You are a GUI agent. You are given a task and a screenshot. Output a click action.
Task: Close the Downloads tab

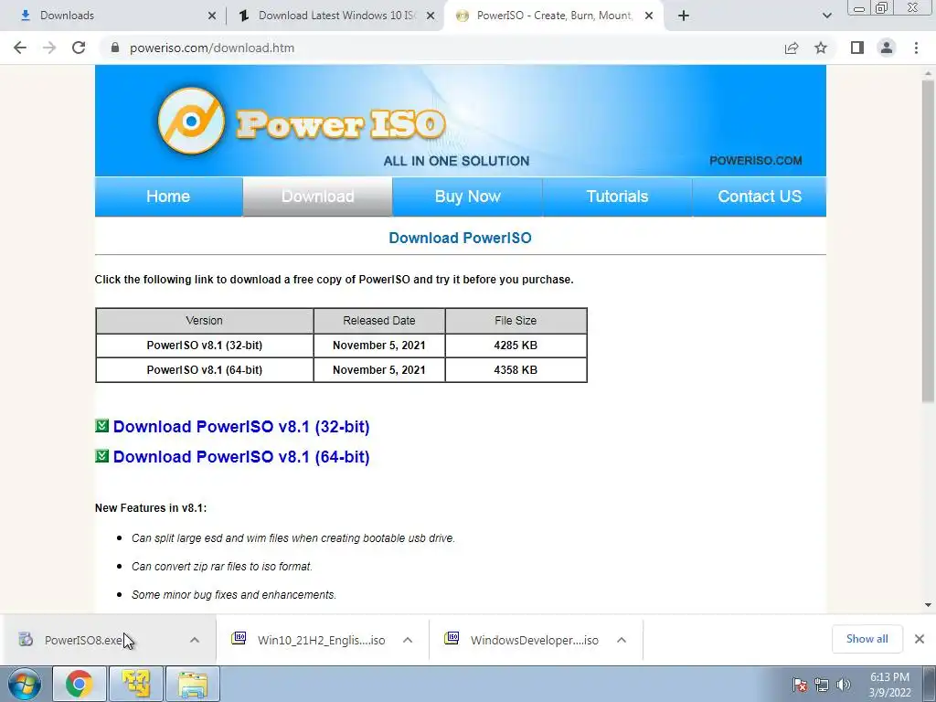[212, 16]
